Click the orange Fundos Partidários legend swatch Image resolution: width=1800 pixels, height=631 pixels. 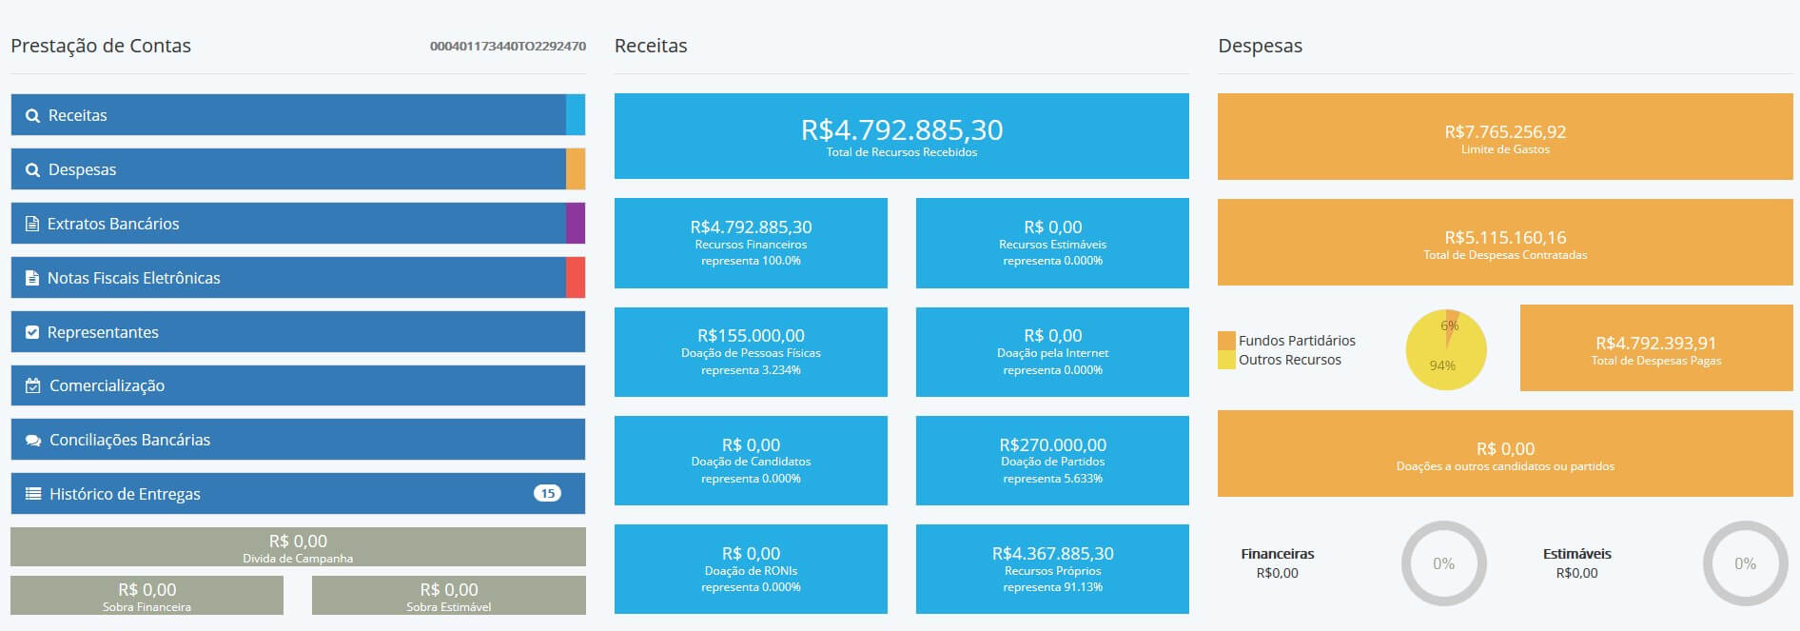(1227, 341)
